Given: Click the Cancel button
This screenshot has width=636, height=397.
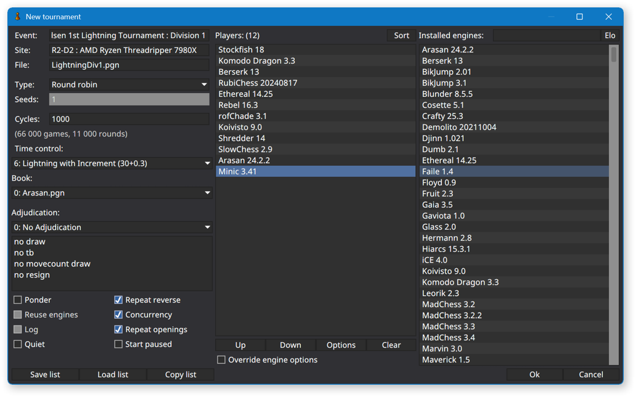Looking at the screenshot, I should pyautogui.click(x=590, y=374).
